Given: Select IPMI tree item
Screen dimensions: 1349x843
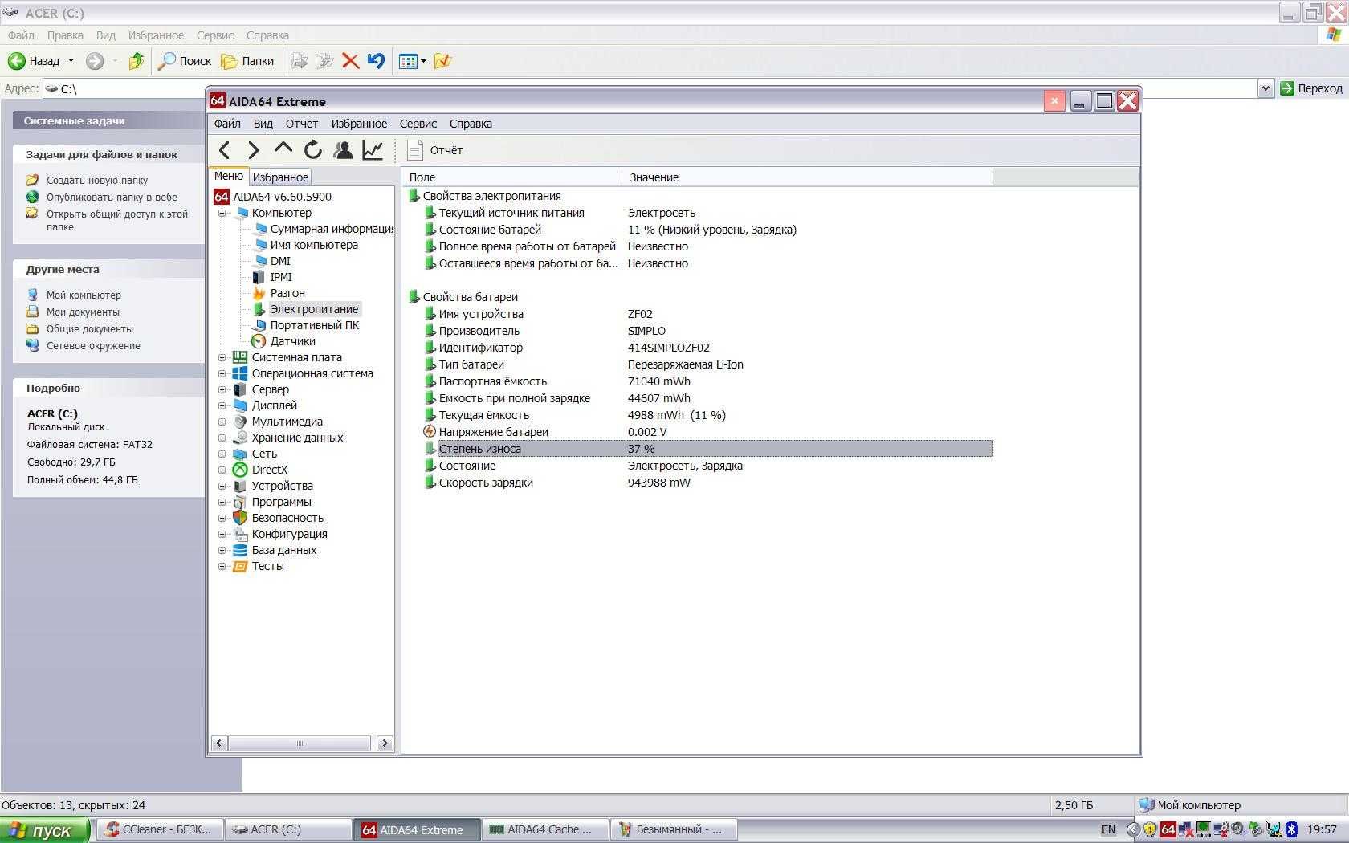Looking at the screenshot, I should (281, 277).
